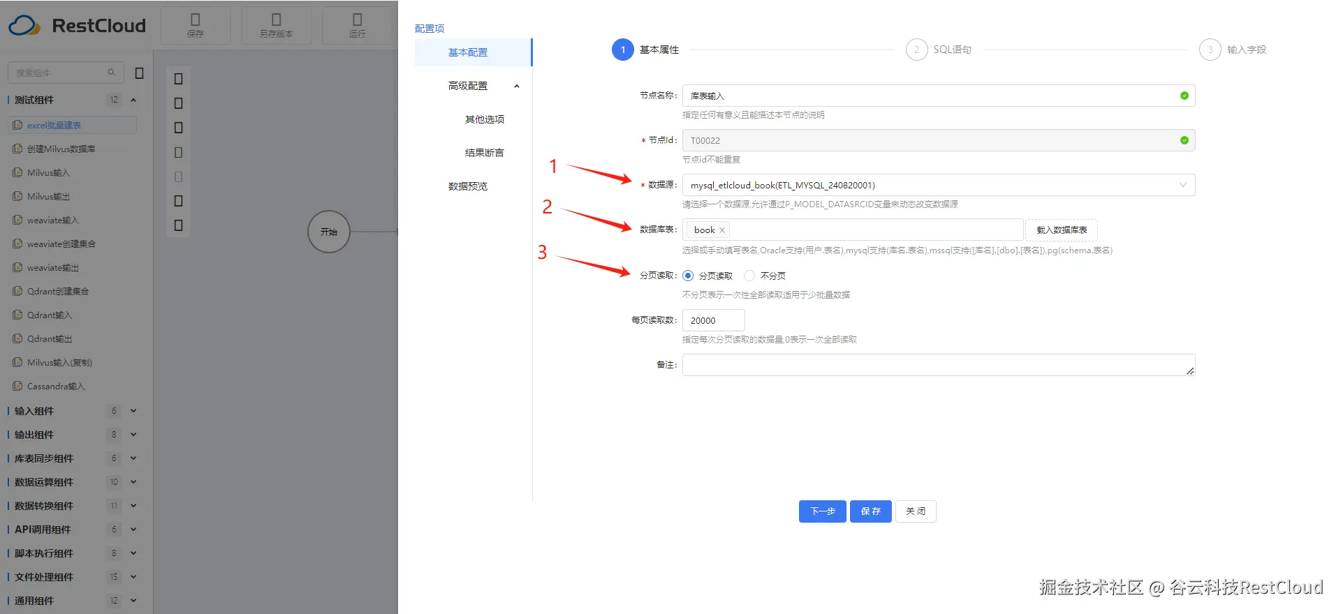Viewport: 1341px width, 614px height.
Task: Click the search magnifier icon in component search
Action: (x=111, y=73)
